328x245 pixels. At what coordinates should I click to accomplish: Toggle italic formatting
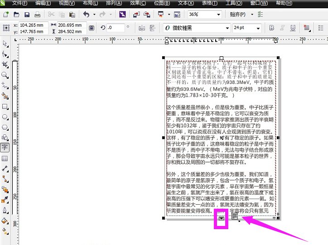[x=282, y=28]
